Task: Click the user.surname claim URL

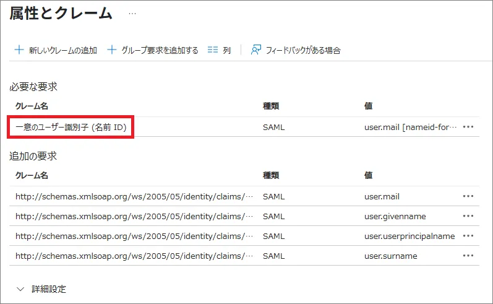Action: 134,256
